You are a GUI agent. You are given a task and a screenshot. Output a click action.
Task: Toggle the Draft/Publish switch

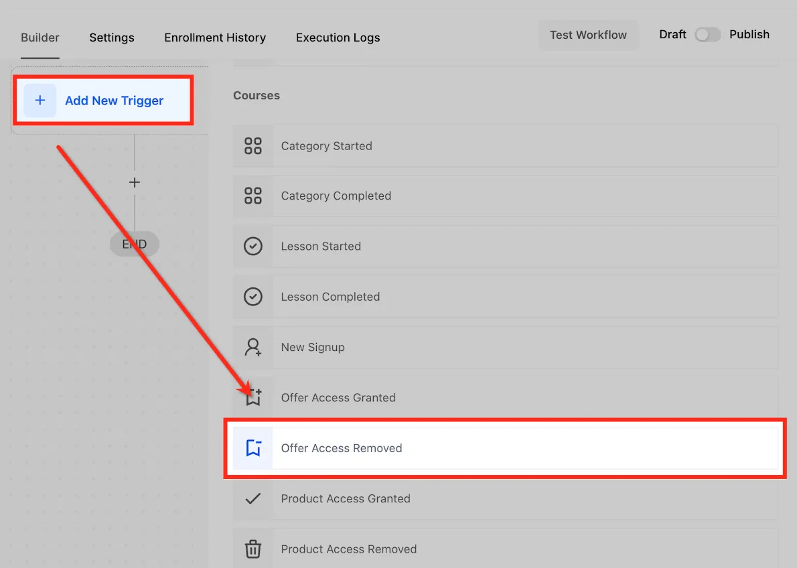click(707, 35)
